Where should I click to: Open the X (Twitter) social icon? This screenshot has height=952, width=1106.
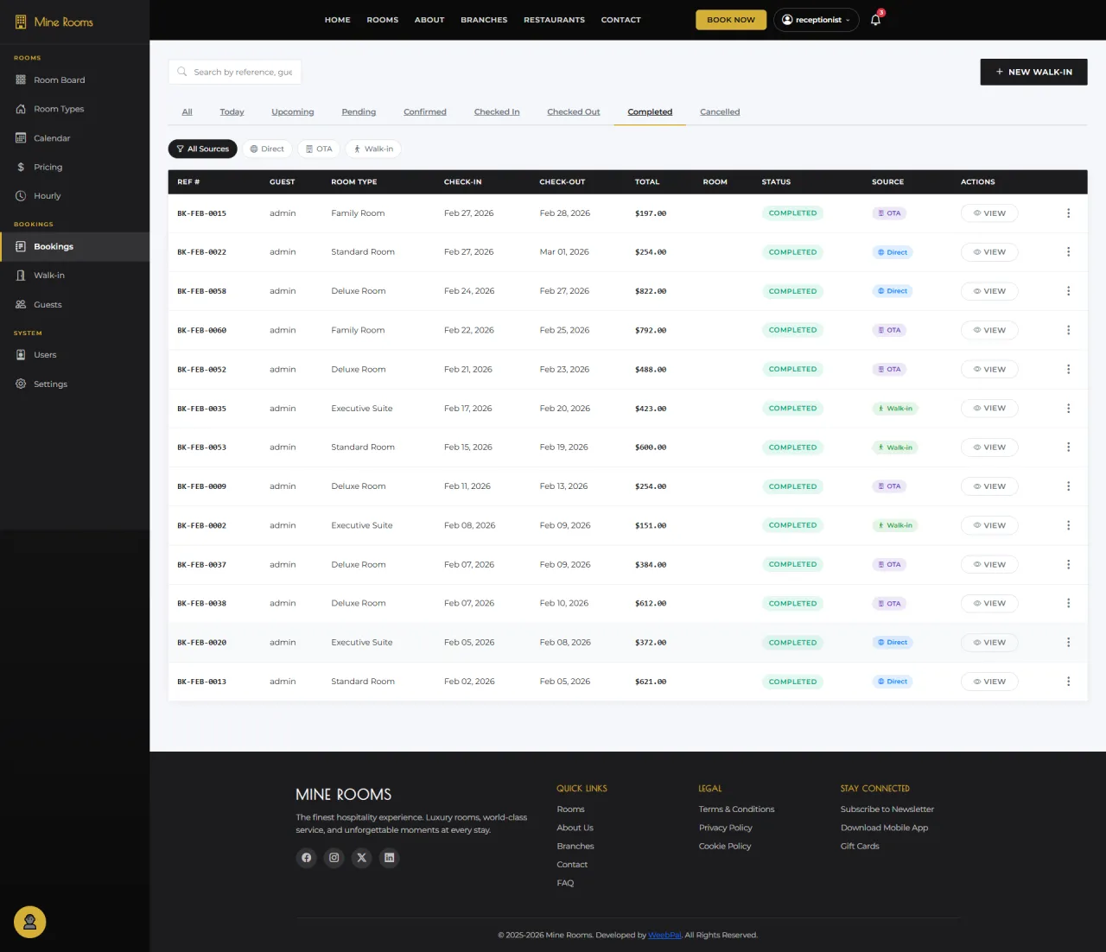coord(361,858)
